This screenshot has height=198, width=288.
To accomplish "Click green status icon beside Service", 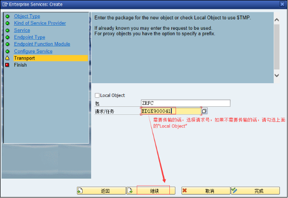I will pyautogui.click(x=8, y=30).
